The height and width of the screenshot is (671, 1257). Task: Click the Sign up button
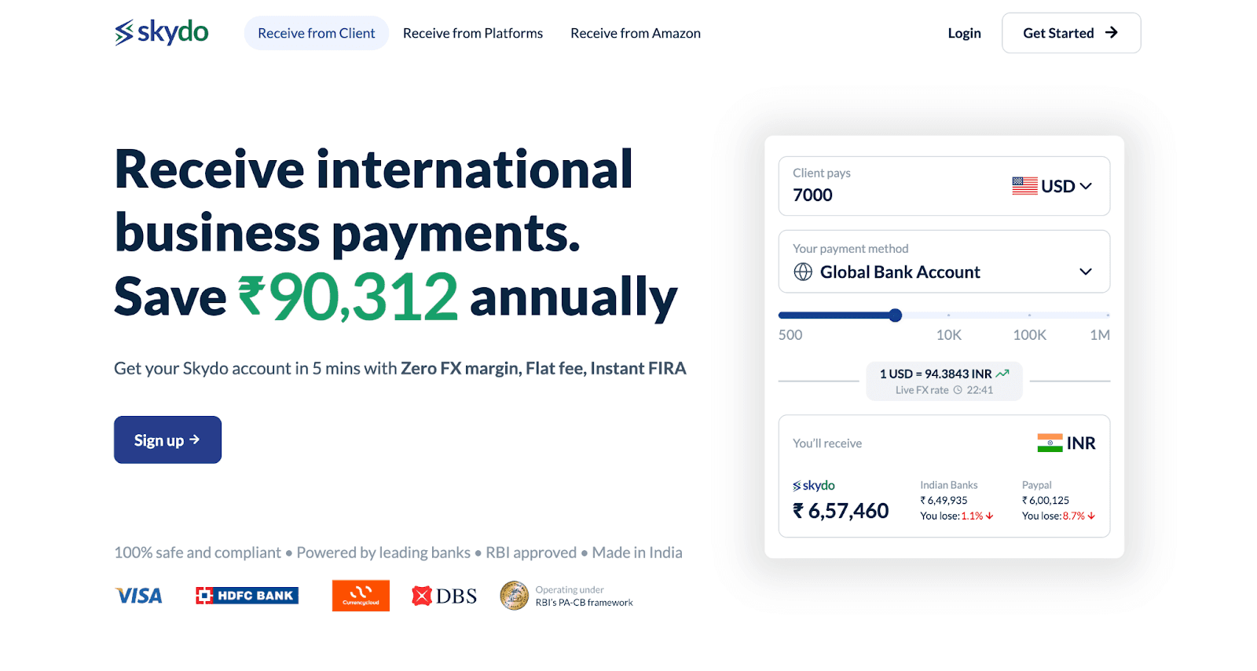167,439
